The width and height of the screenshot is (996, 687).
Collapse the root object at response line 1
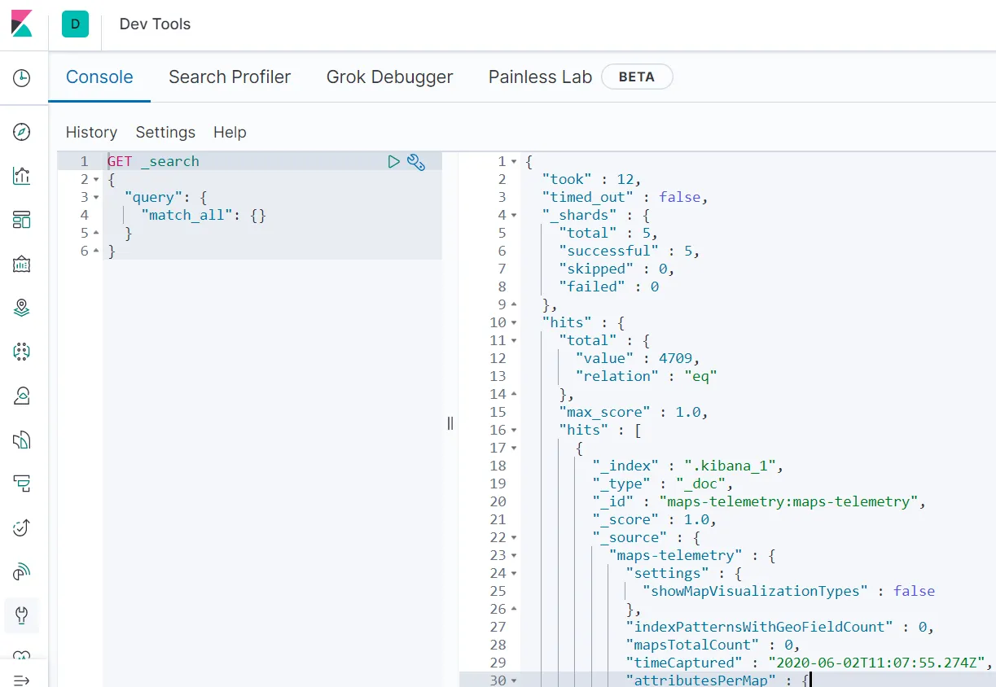pos(514,162)
